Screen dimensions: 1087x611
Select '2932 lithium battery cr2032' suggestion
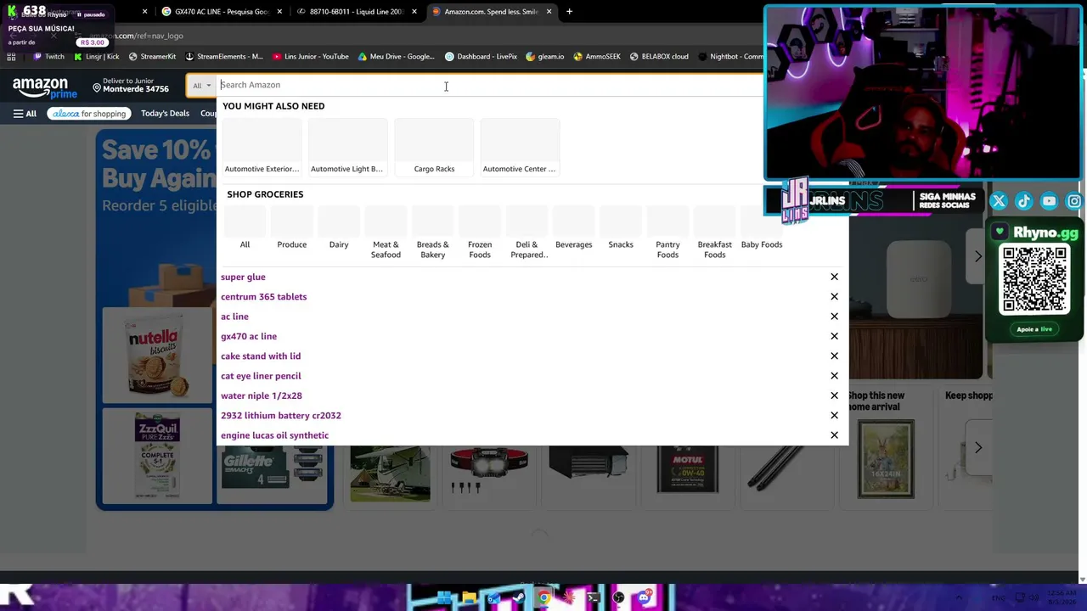click(281, 416)
